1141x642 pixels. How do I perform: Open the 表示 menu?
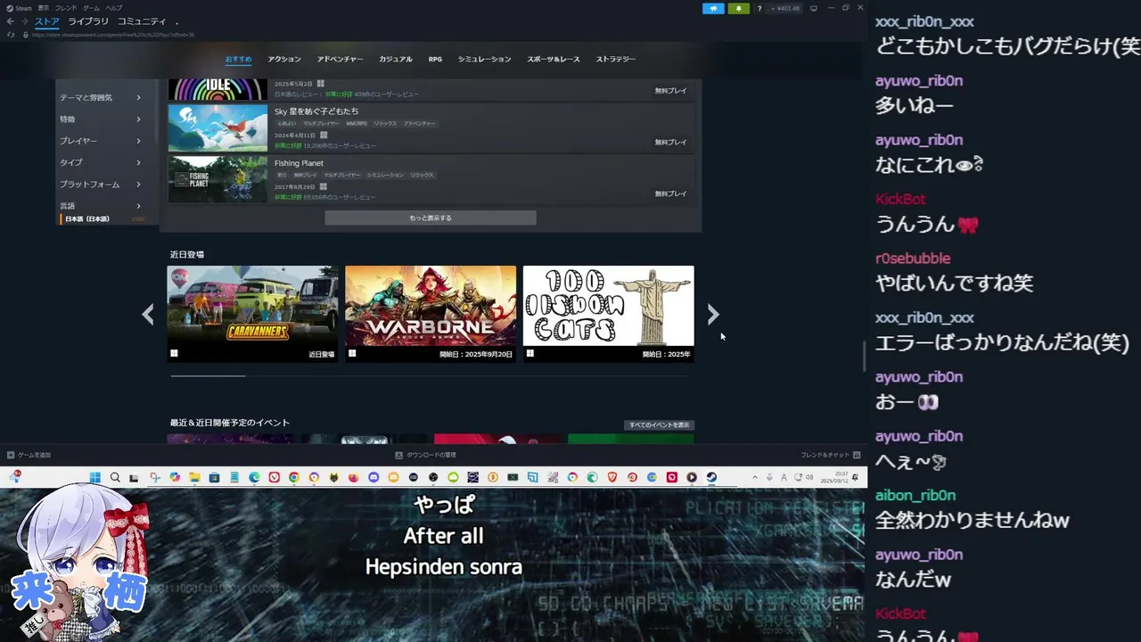43,8
